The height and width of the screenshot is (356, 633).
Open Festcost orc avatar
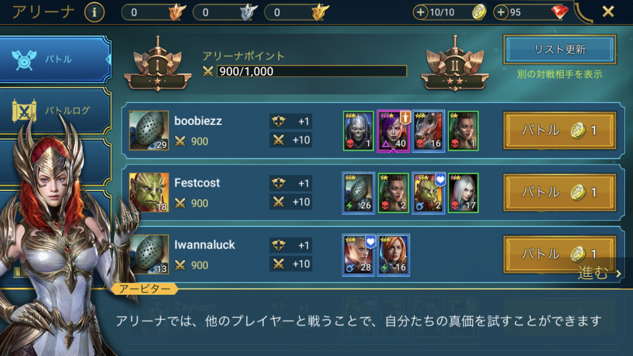click(148, 193)
